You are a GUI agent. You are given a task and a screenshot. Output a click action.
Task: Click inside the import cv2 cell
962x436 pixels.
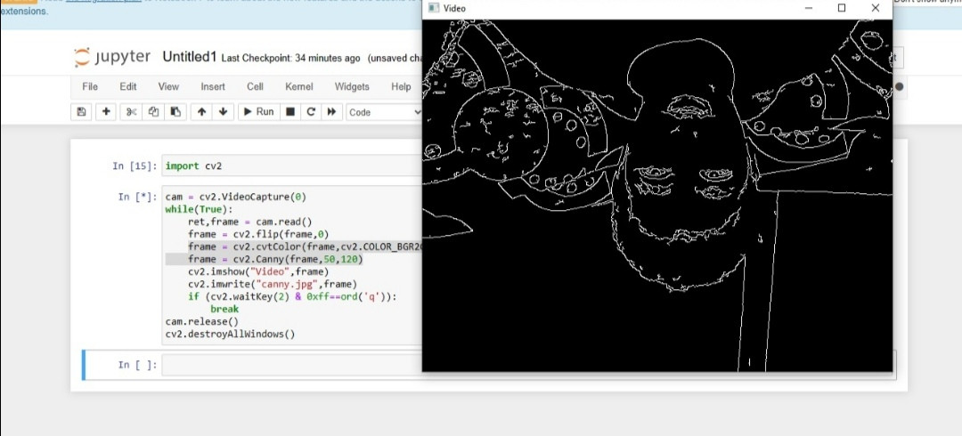coord(292,166)
